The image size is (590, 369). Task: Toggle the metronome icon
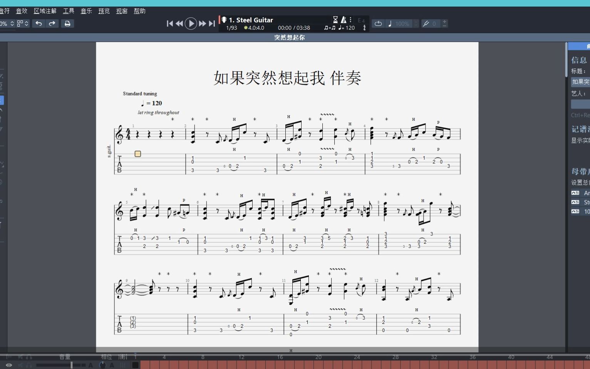point(344,20)
